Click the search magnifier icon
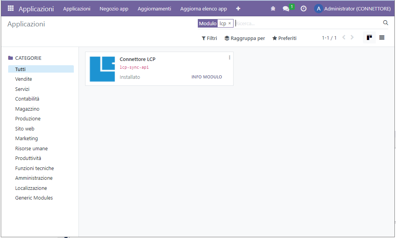Viewport: 396px width, 238px height. (x=386, y=23)
